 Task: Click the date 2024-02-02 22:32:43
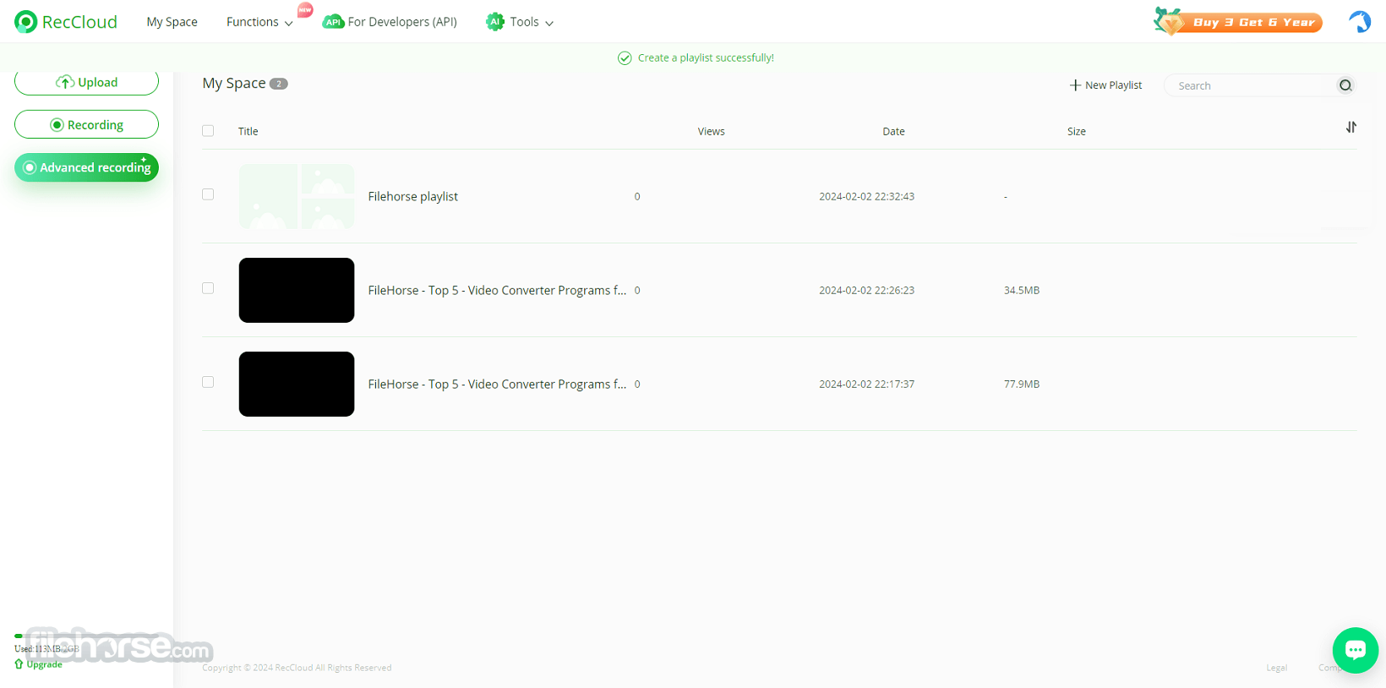866,196
